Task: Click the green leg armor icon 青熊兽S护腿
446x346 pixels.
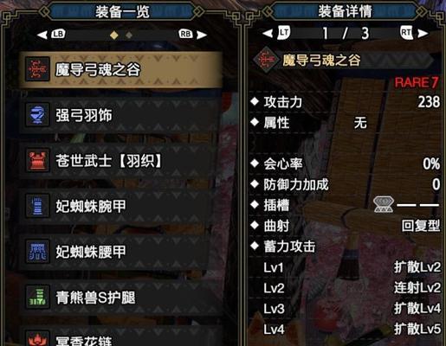Action: tap(37, 297)
